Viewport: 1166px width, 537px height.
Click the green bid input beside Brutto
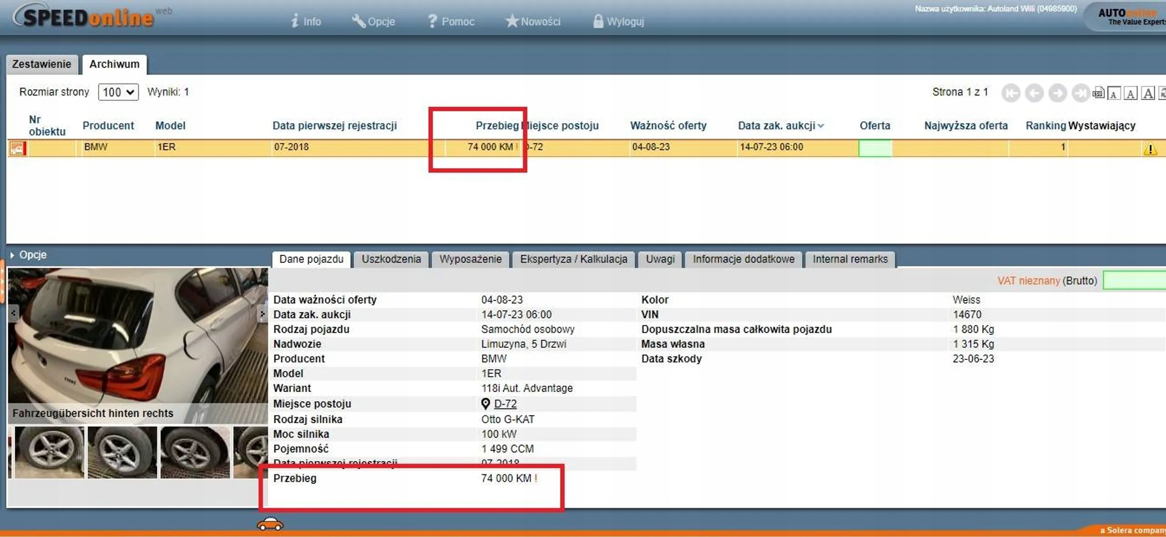click(1134, 281)
